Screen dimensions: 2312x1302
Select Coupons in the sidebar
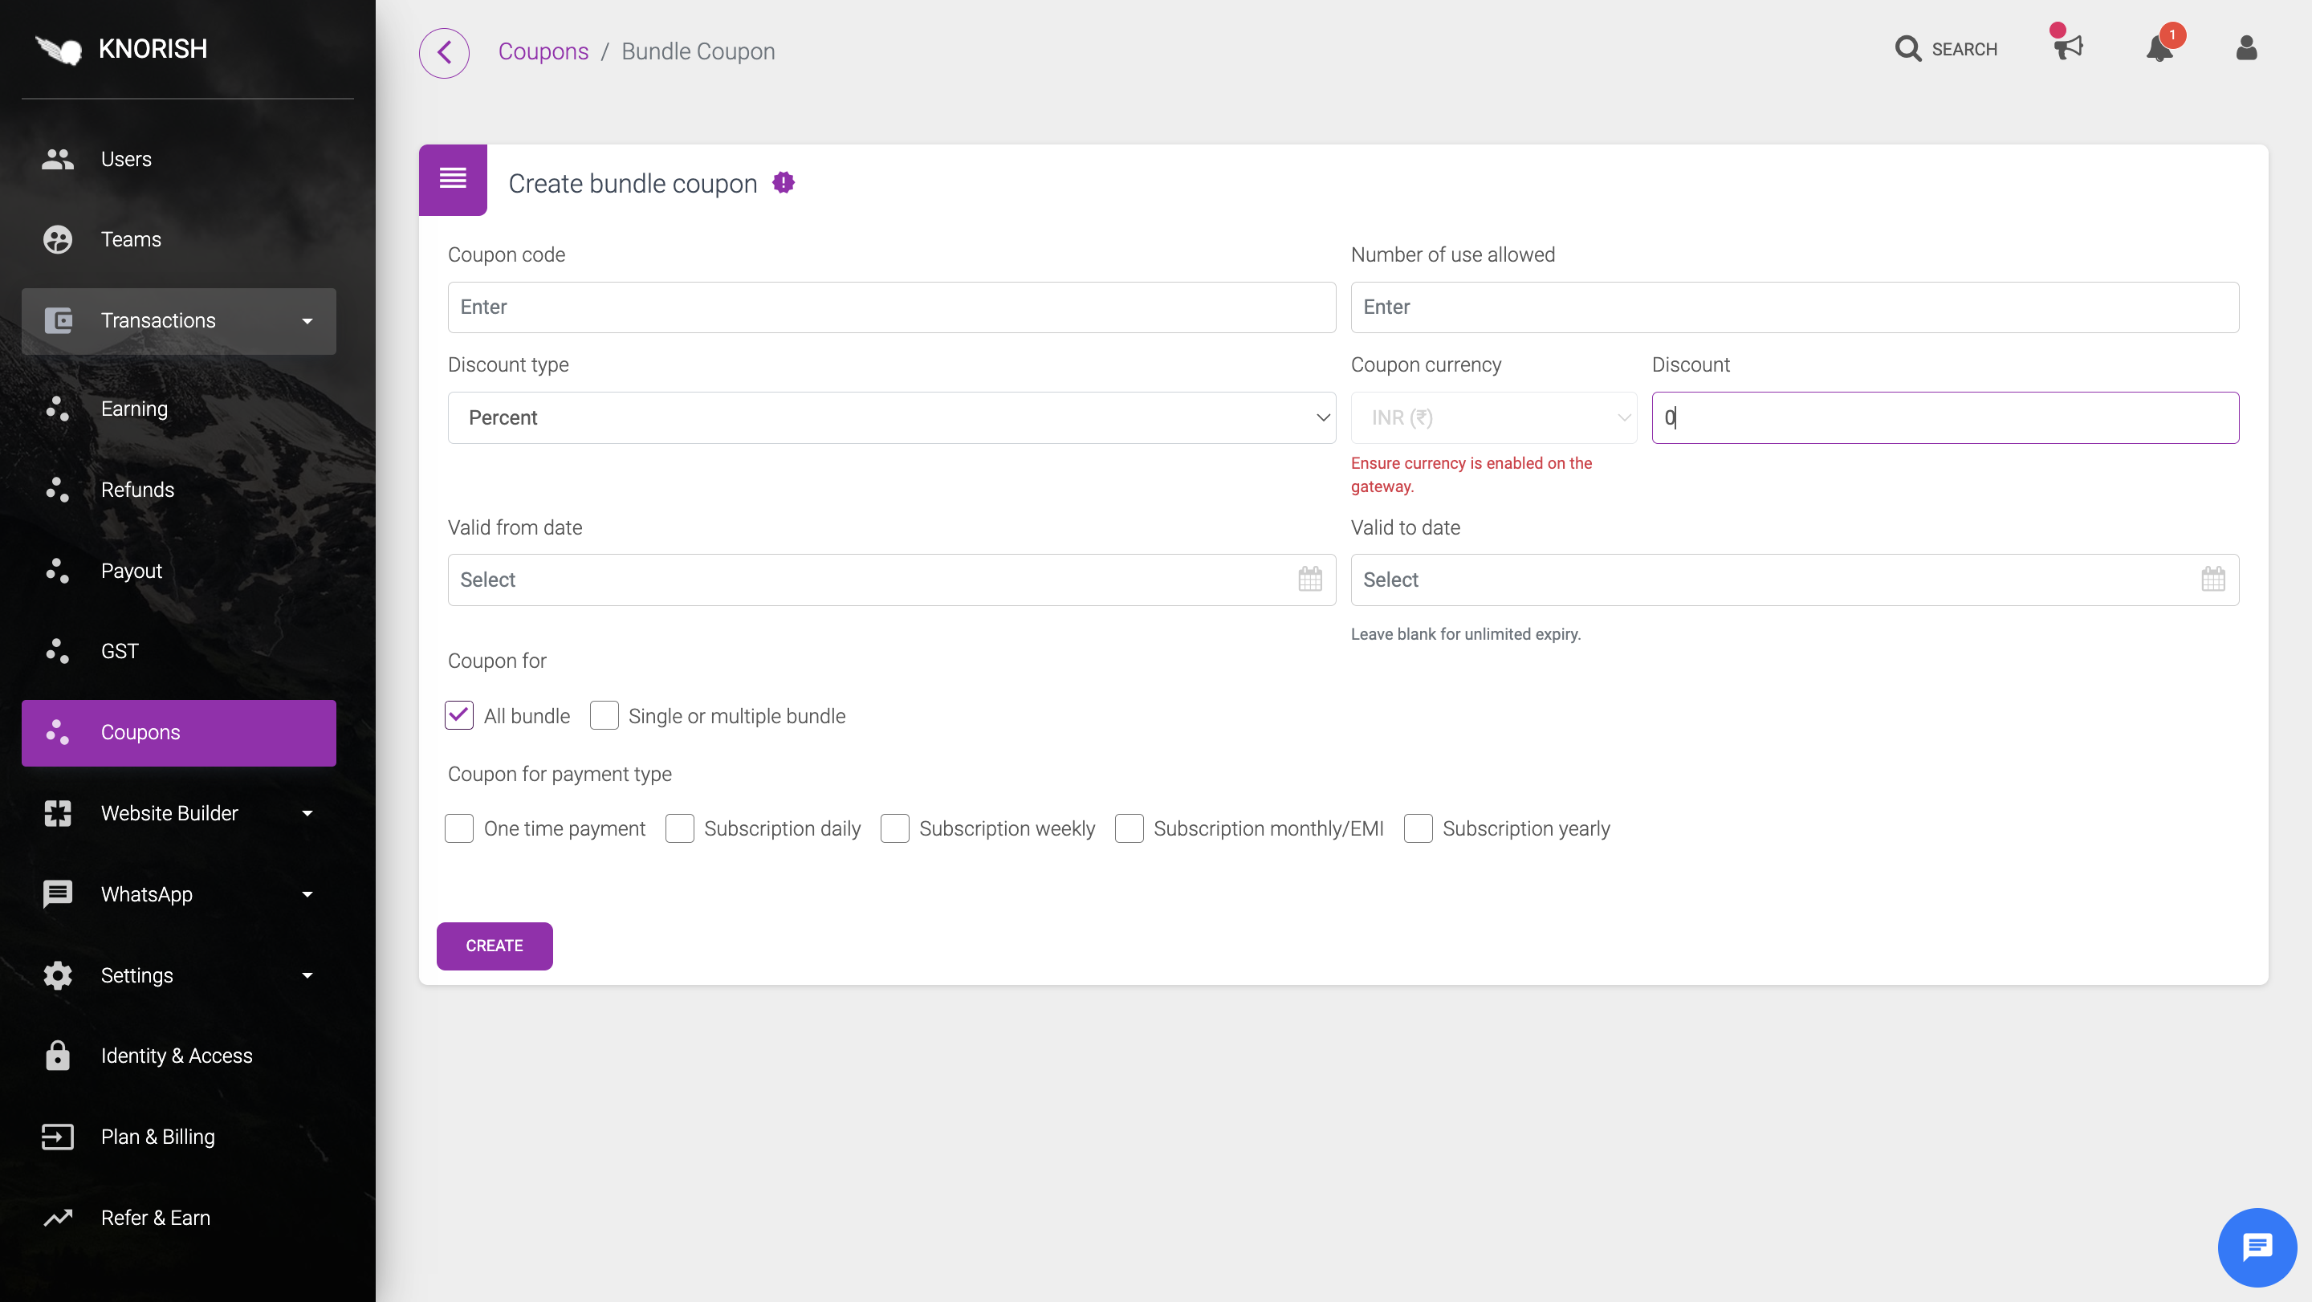178,732
